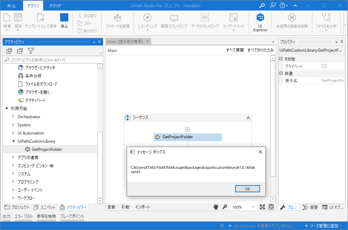
Task: Open the スニペット panel tab
Action: (45, 207)
